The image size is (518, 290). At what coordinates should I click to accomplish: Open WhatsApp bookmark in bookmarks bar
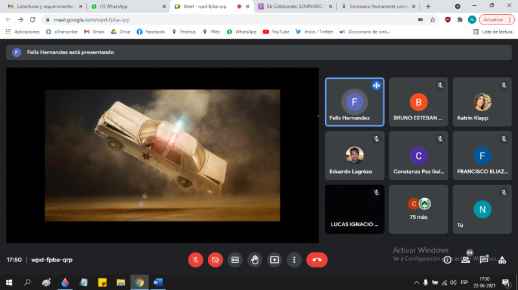[242, 32]
